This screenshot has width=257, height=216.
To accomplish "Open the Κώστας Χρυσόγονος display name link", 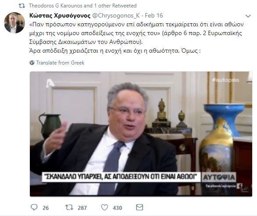I will 60,15.
